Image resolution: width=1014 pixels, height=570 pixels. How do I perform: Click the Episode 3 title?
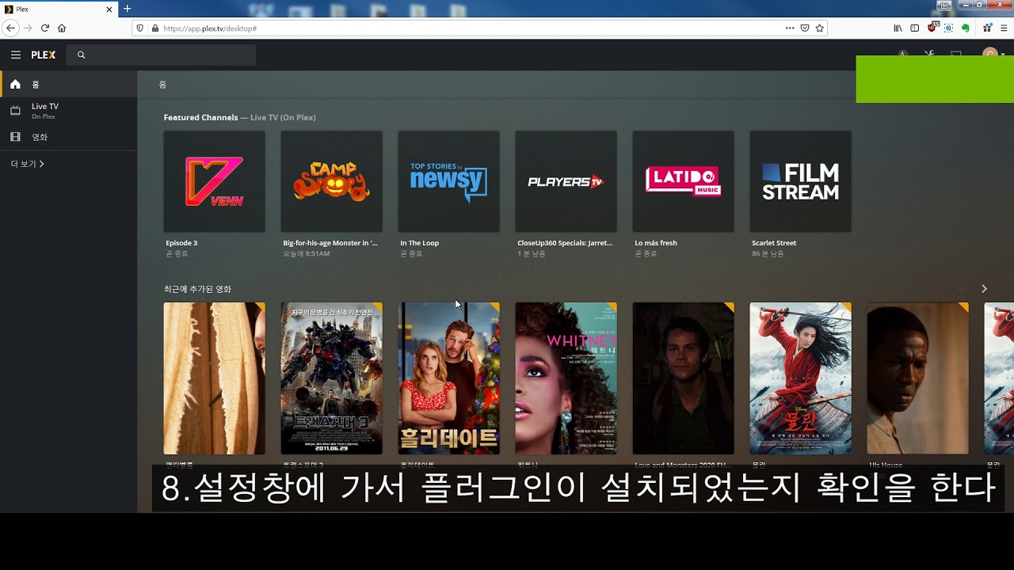181,243
